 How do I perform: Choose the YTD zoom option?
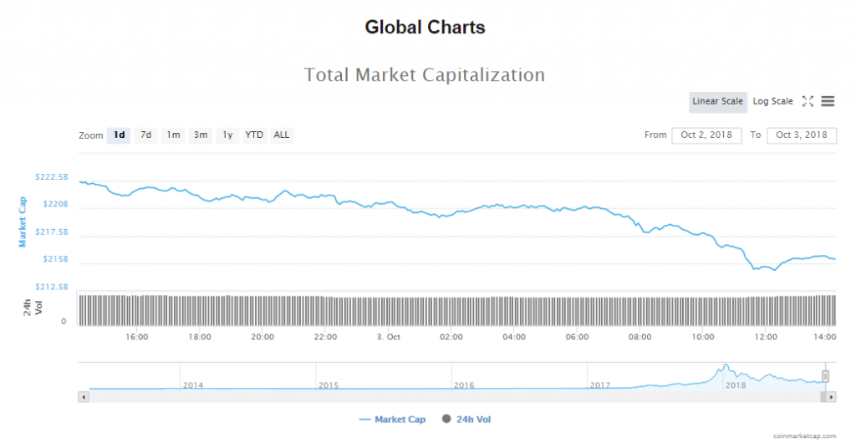pyautogui.click(x=254, y=135)
